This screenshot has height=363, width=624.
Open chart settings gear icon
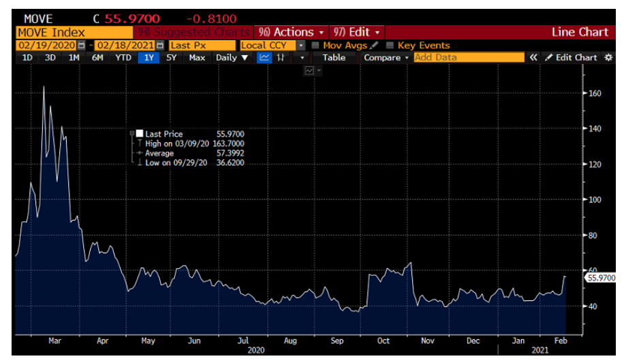click(x=608, y=58)
